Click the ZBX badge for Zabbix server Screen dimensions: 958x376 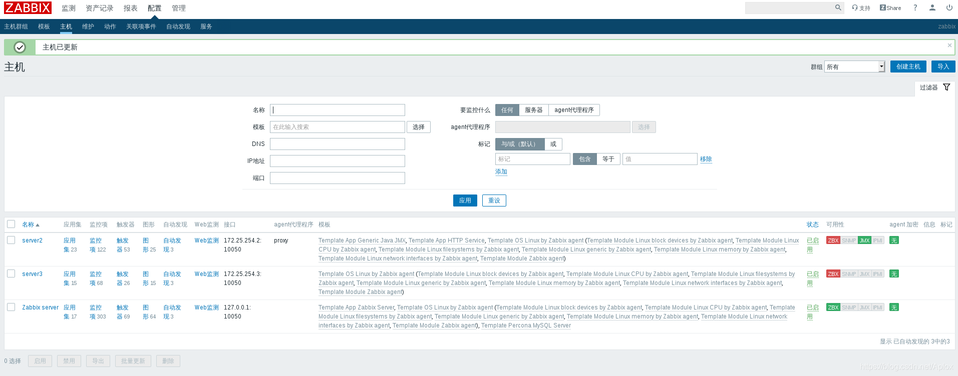833,307
